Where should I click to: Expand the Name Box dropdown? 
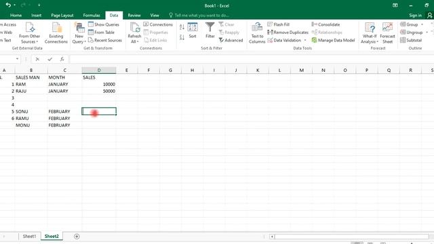point(17,59)
